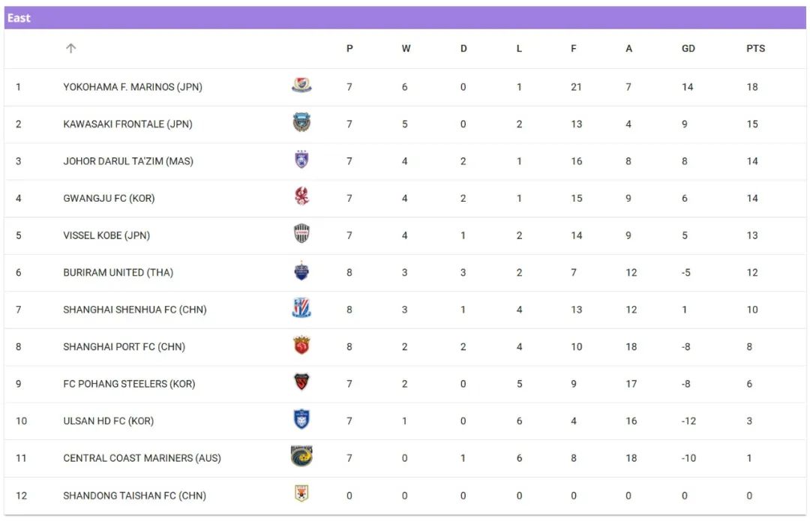810x521 pixels.
Task: Open the Shandong Taishan FC (CHN) team name
Action: (x=134, y=496)
